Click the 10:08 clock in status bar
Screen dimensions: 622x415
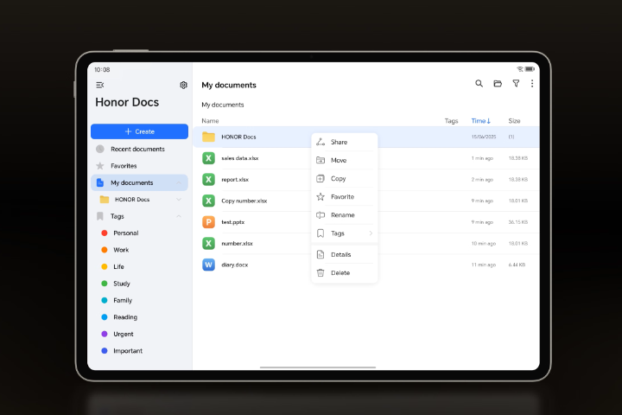[102, 69]
